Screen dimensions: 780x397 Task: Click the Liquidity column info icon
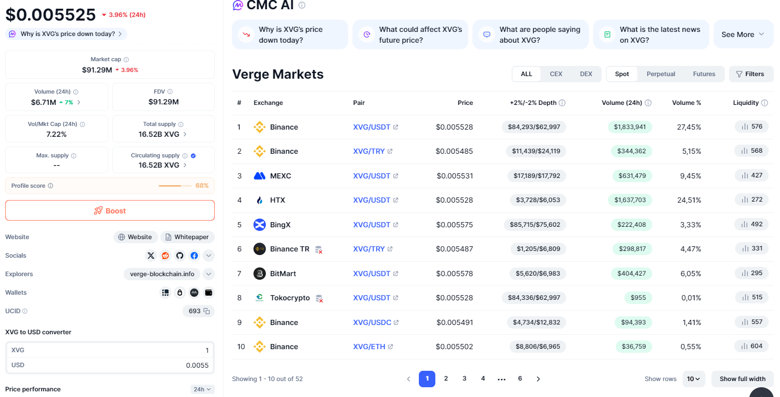765,103
